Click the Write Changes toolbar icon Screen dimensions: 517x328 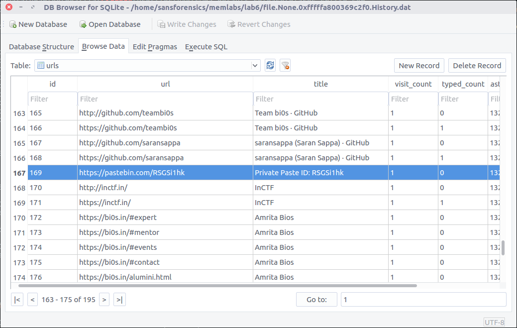click(161, 24)
